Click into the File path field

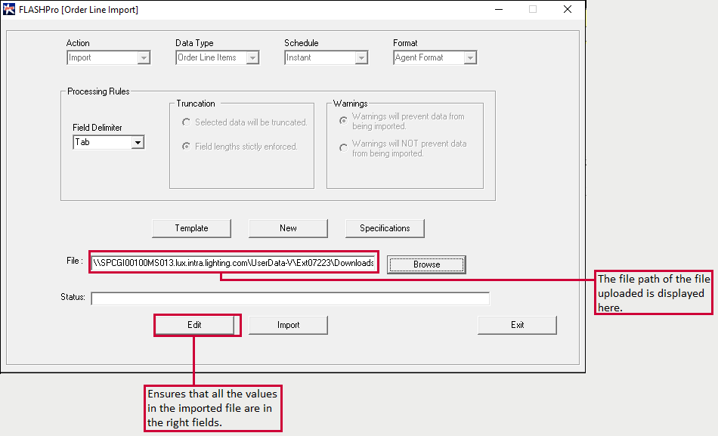234,262
